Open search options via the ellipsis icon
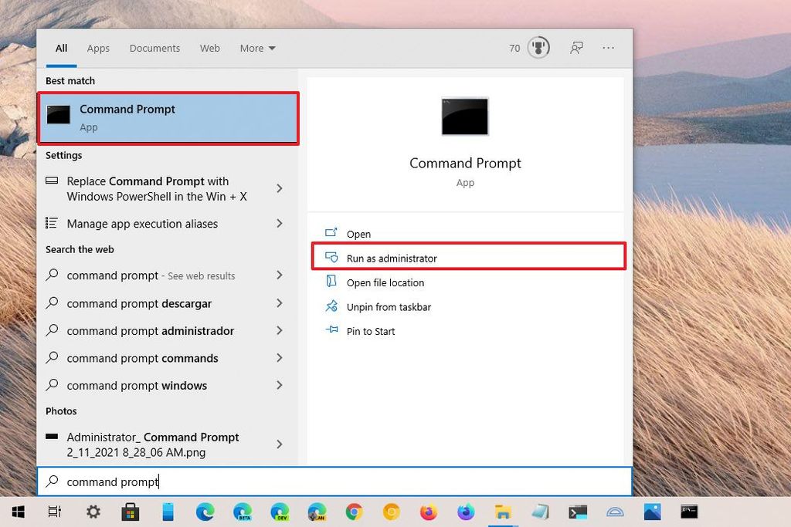The height and width of the screenshot is (527, 791). 608,47
